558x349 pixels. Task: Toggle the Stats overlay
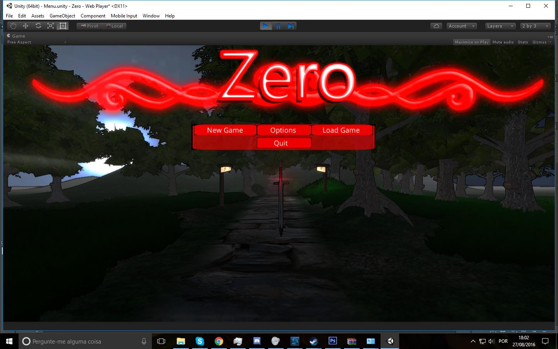coord(523,42)
